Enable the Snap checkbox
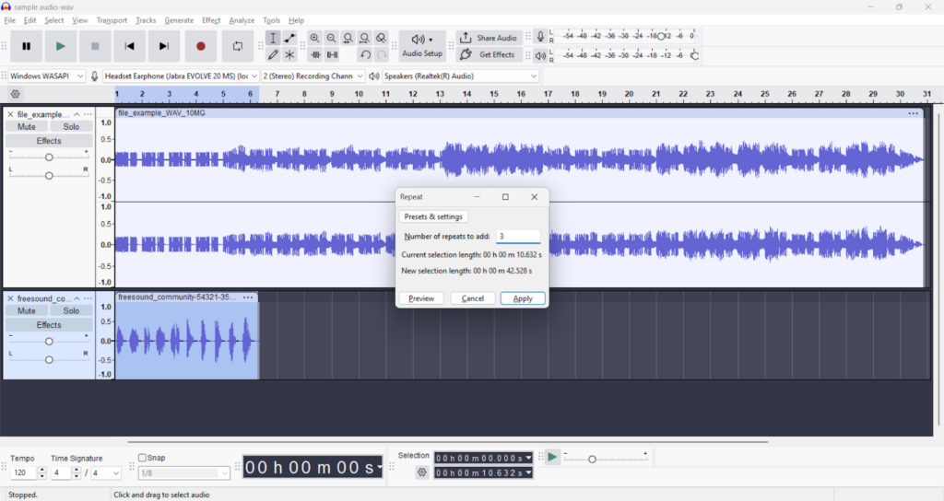Image resolution: width=944 pixels, height=501 pixels. 143,458
